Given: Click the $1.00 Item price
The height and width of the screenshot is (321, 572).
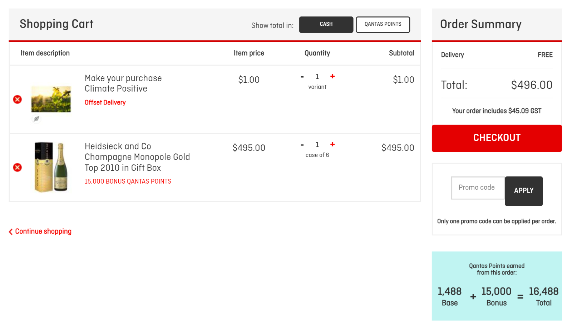Looking at the screenshot, I should point(249,80).
